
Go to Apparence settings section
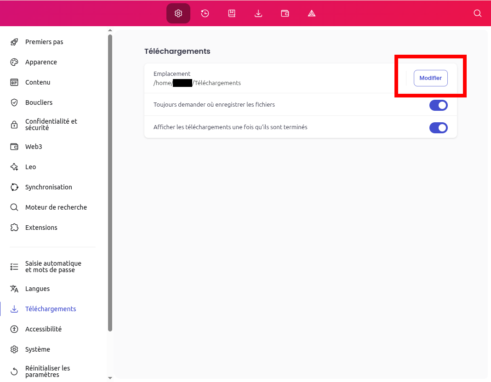pos(41,62)
